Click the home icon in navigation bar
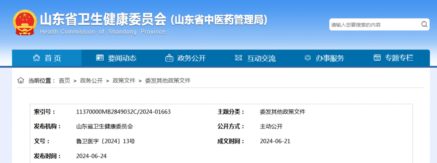 [x=36, y=58]
